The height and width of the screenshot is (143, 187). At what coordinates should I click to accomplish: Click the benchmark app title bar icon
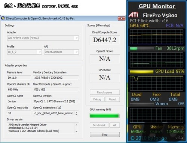pos(3,18)
